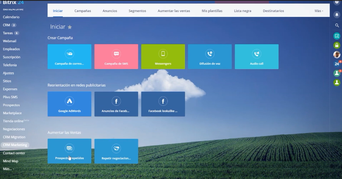The height and width of the screenshot is (179, 342).
Task: Expand Más... in the left sidebar
Action: pyautogui.click(x=8, y=169)
